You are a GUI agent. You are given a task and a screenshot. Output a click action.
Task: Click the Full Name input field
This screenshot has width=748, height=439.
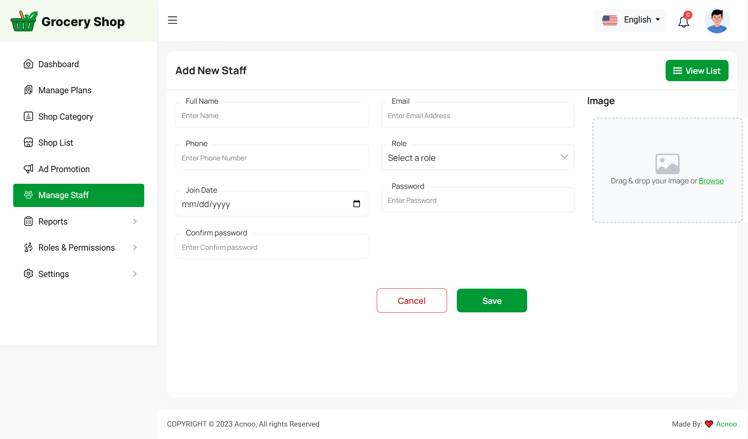[x=271, y=116]
